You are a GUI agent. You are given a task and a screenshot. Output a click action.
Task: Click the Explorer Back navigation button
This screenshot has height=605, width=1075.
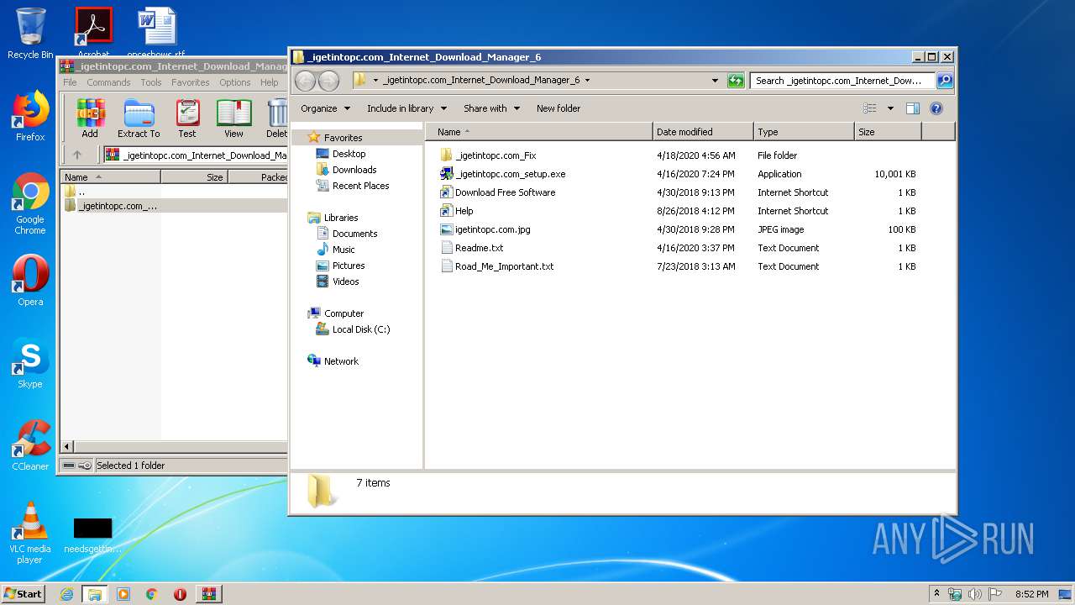(x=305, y=81)
